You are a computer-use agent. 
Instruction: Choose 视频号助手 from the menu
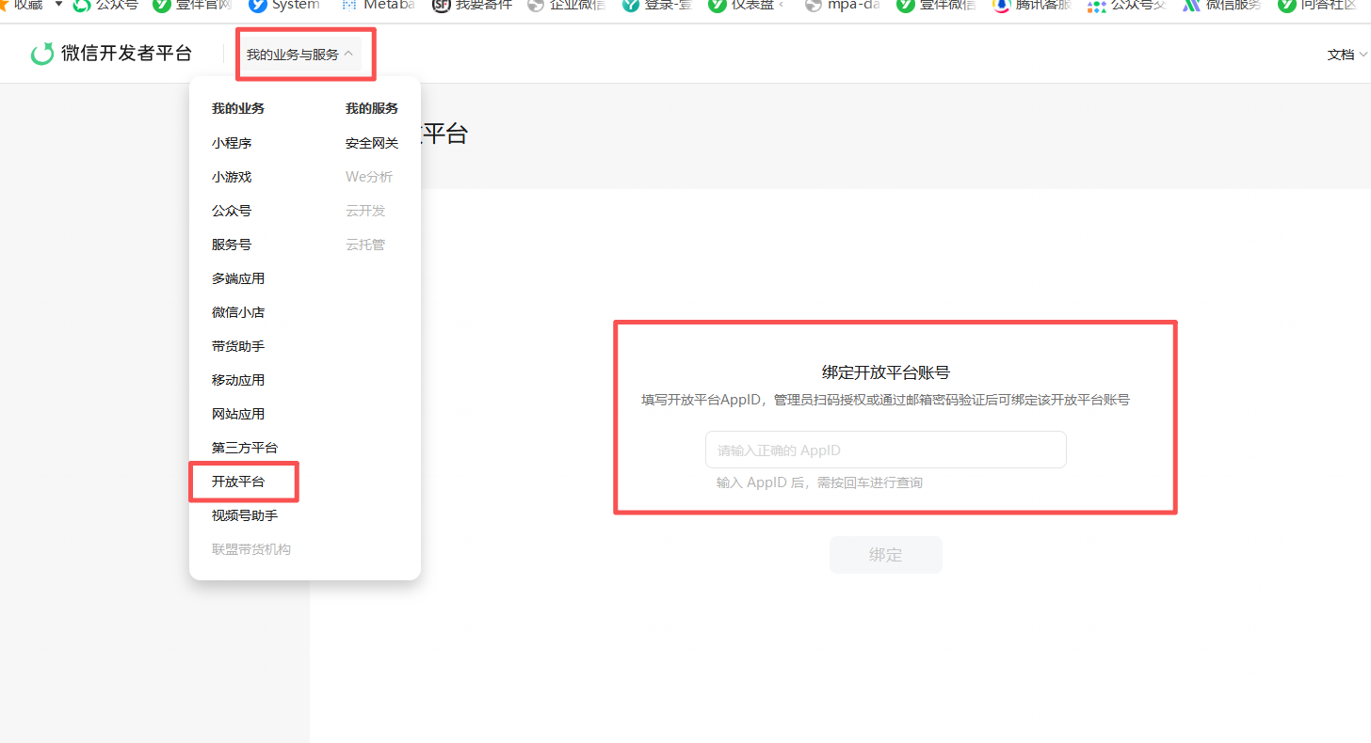click(245, 515)
